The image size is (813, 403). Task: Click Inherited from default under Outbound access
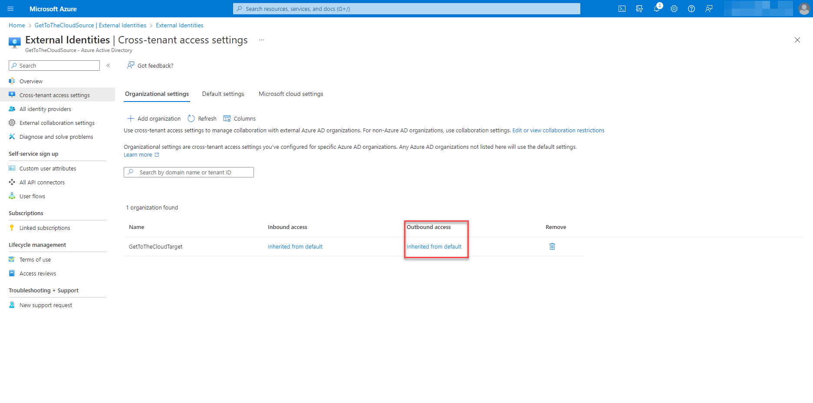(434, 246)
